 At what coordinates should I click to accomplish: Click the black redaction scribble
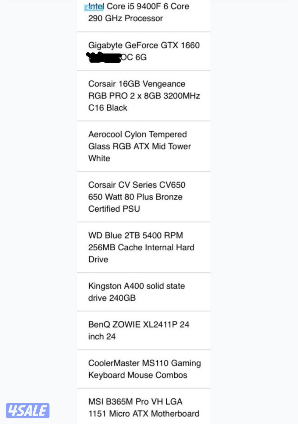(103, 57)
